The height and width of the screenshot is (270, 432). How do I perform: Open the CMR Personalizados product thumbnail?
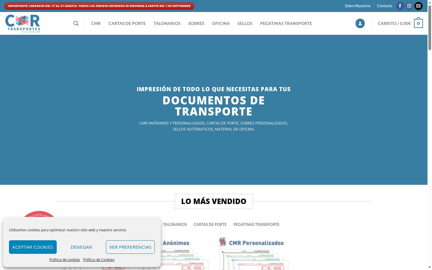coord(253,253)
